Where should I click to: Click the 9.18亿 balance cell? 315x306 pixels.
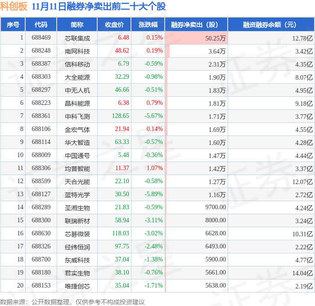(304, 103)
